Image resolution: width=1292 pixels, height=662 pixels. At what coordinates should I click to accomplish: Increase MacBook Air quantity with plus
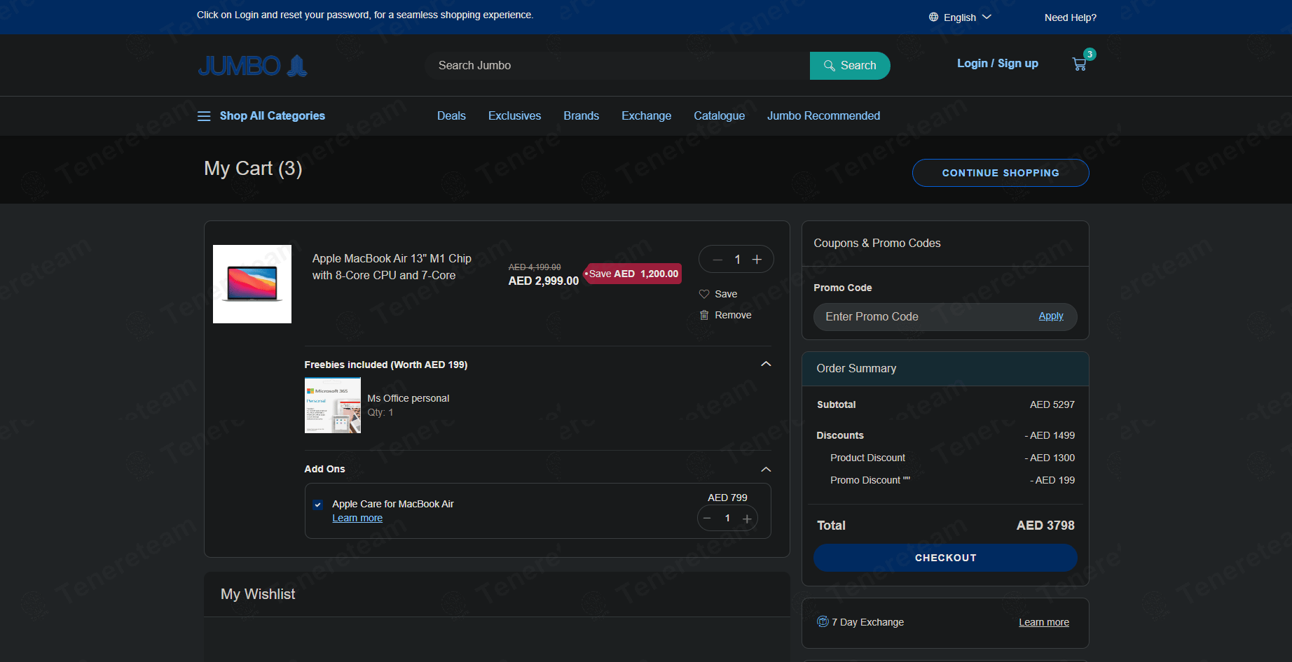[757, 260]
